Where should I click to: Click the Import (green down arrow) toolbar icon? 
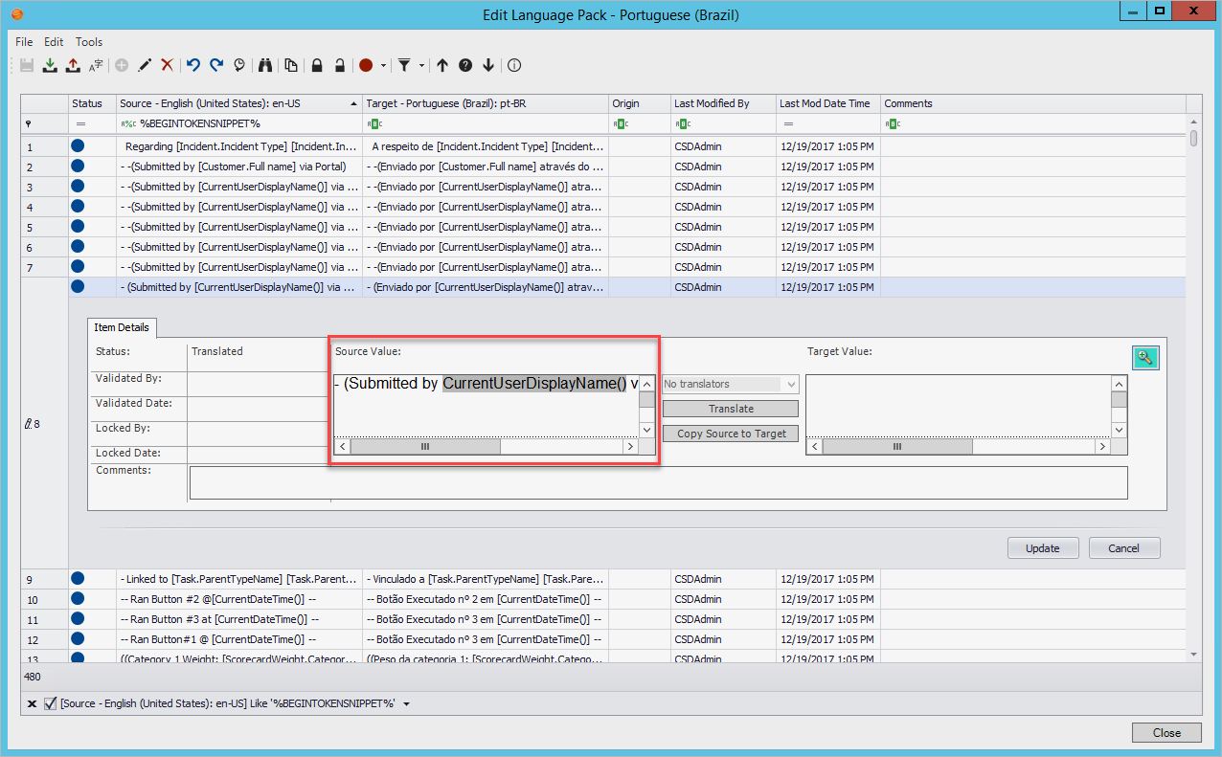click(50, 65)
